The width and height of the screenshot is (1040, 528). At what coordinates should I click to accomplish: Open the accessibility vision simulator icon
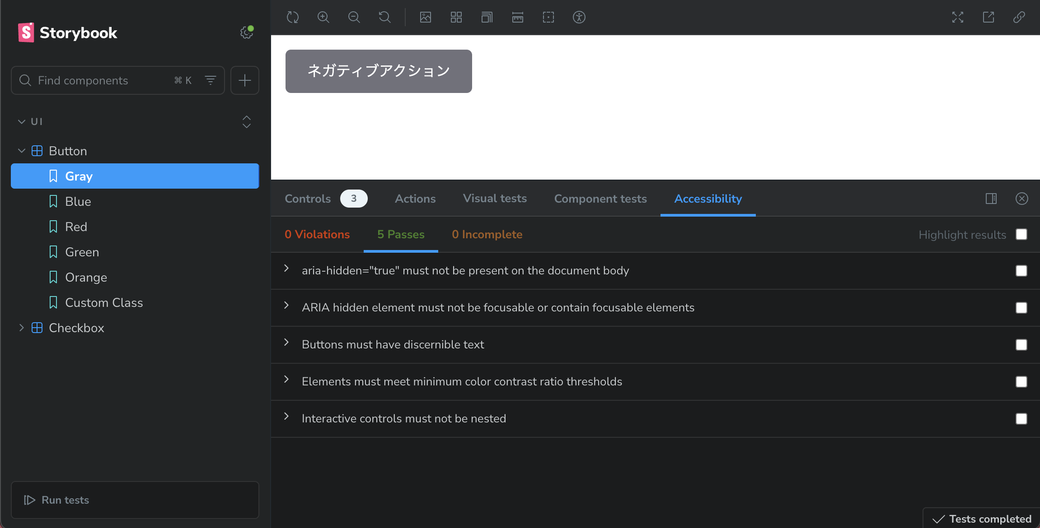579,17
